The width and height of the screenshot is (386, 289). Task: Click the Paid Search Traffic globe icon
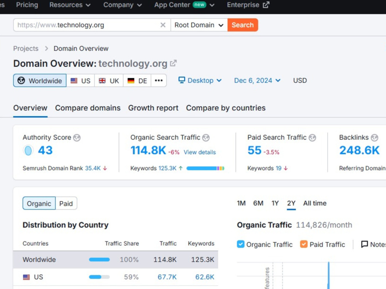tap(312, 138)
